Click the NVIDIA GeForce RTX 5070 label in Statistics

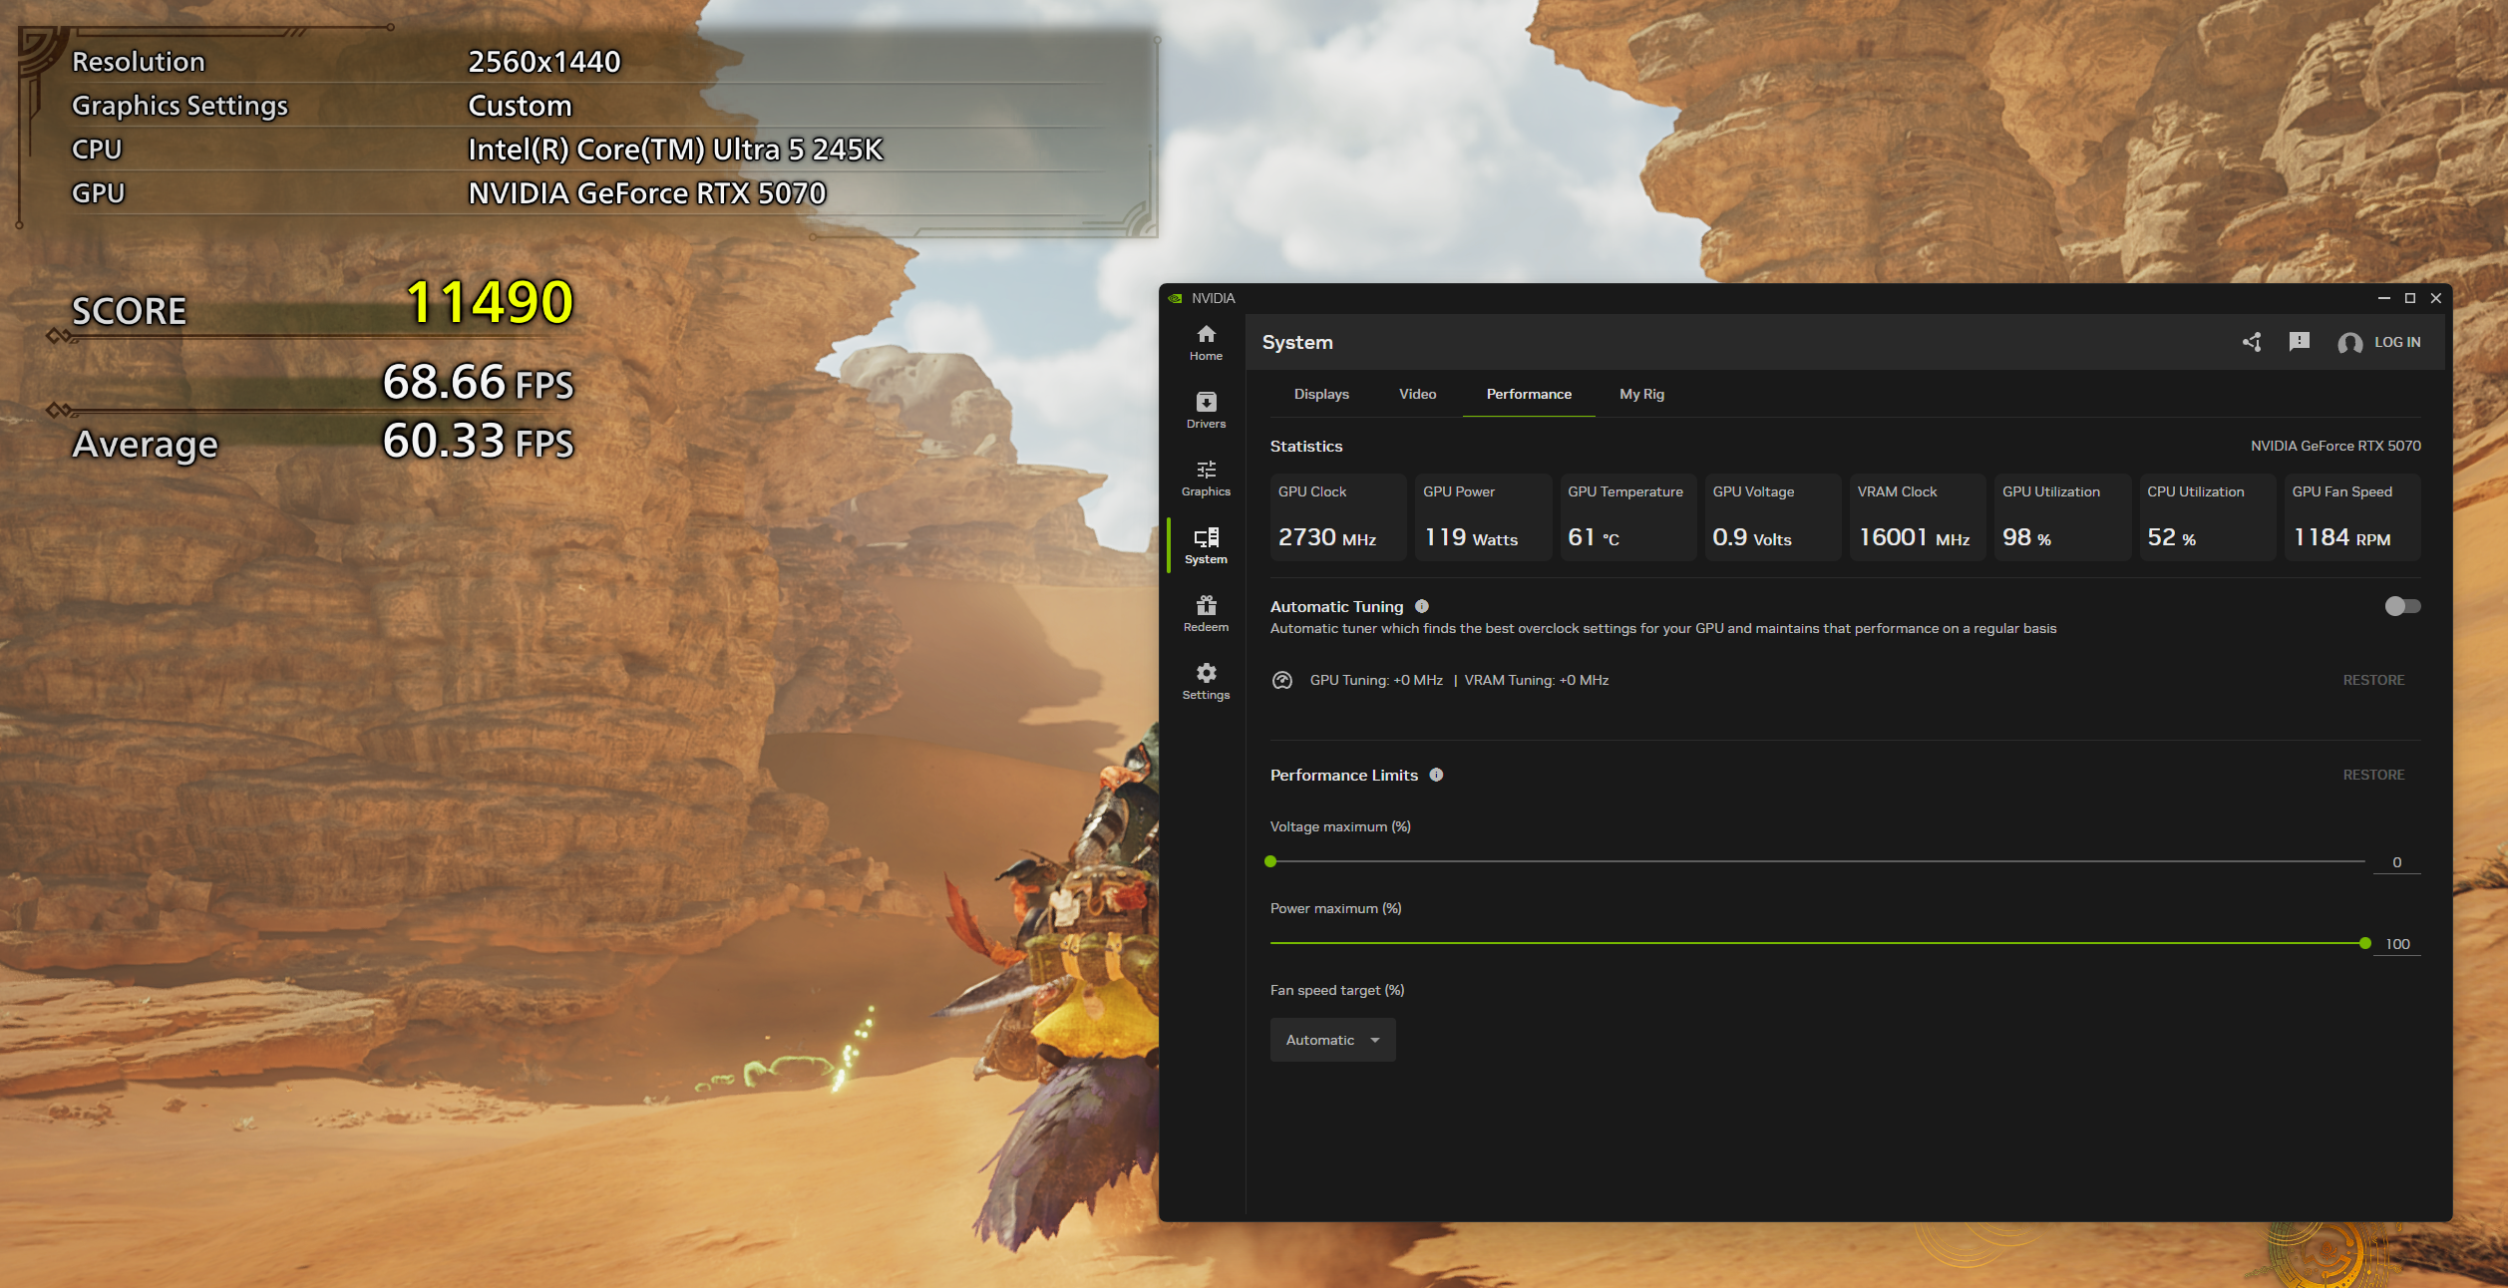[2335, 446]
